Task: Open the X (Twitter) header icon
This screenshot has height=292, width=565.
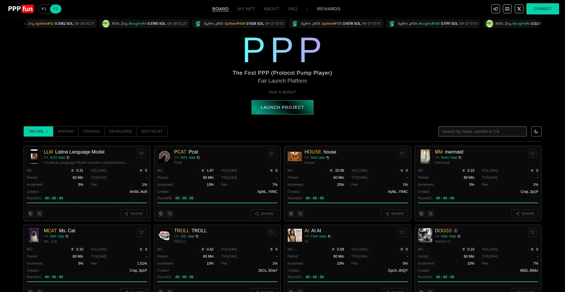Action: pyautogui.click(x=519, y=9)
